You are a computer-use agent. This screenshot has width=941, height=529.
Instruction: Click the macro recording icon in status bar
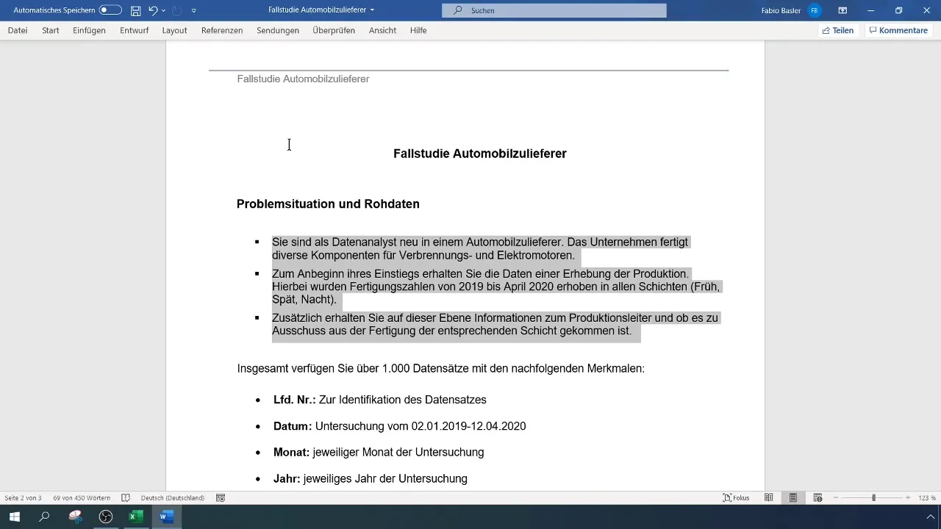221,497
